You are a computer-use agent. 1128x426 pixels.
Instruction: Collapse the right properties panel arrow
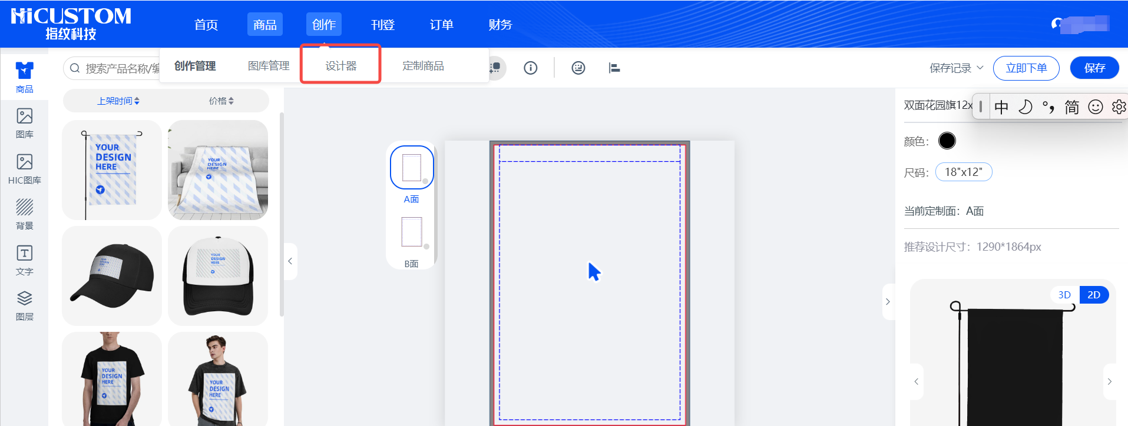(x=888, y=301)
